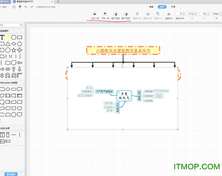The width and height of the screenshot is (222, 176).
Task: Switch to the 页面 tab
Action: pos(173,7)
